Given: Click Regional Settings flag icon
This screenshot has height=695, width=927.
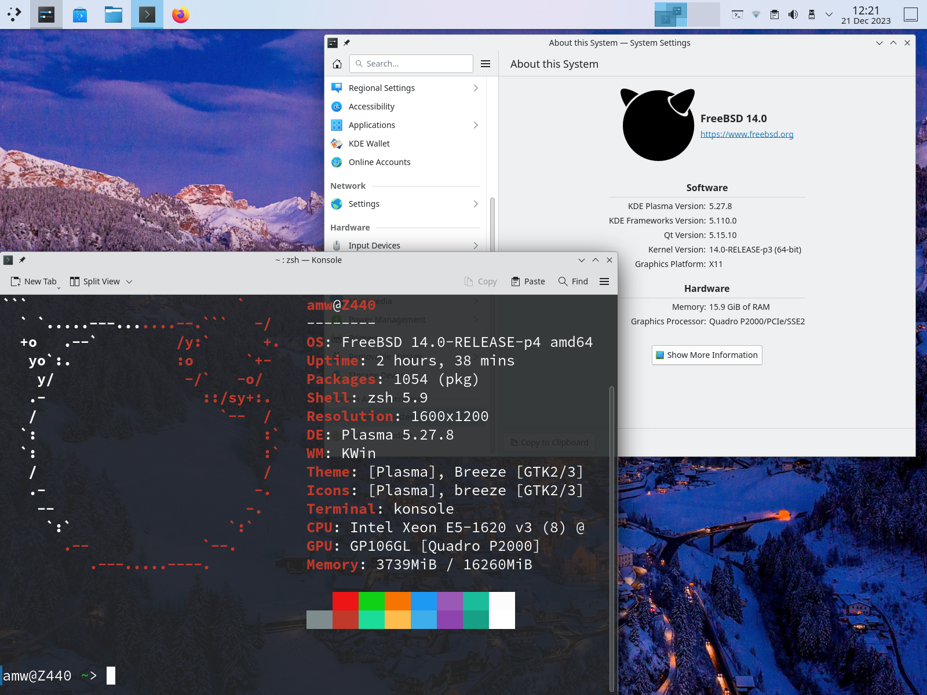Looking at the screenshot, I should (337, 88).
